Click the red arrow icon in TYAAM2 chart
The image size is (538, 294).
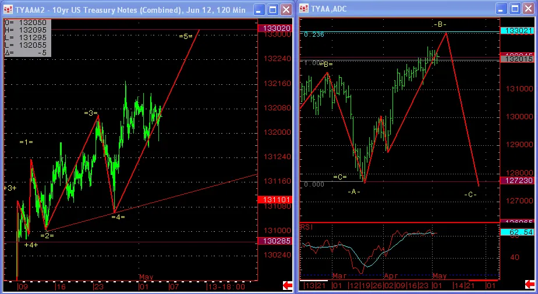click(288, 285)
